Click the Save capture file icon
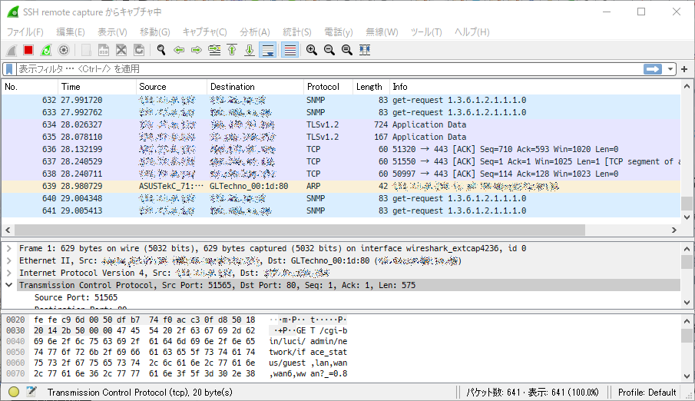The width and height of the screenshot is (695, 401). [103, 50]
